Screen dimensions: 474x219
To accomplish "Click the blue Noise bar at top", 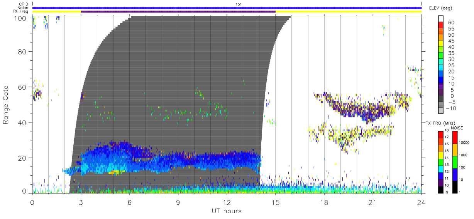I will [x=227, y=8].
